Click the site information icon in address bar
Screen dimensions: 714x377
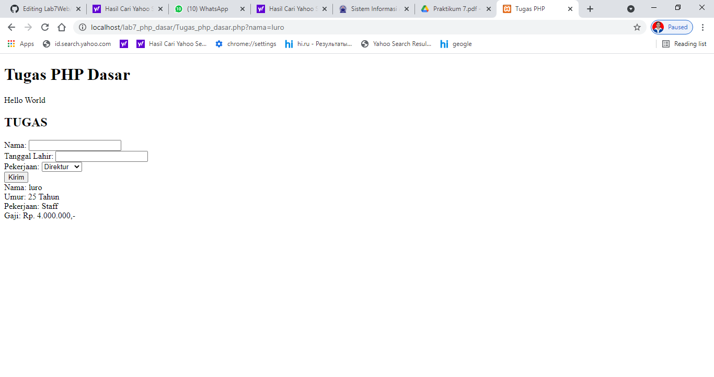pyautogui.click(x=83, y=27)
